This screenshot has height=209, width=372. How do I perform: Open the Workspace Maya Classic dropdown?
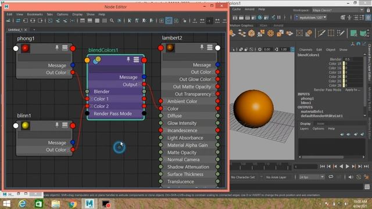point(338,10)
